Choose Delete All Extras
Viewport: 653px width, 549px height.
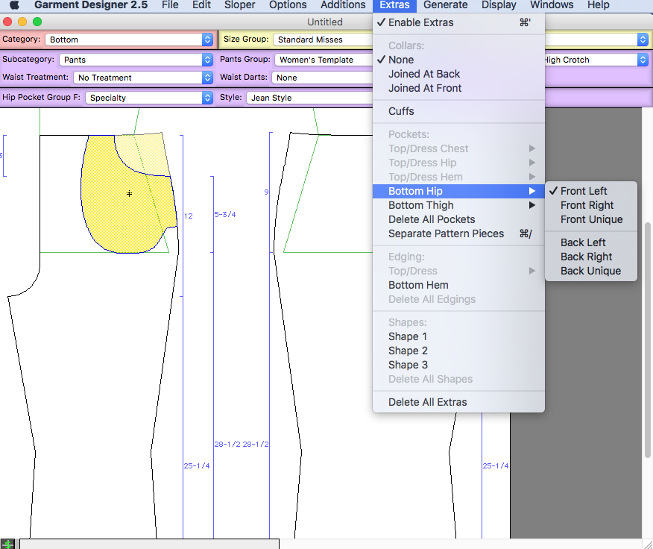(458, 402)
